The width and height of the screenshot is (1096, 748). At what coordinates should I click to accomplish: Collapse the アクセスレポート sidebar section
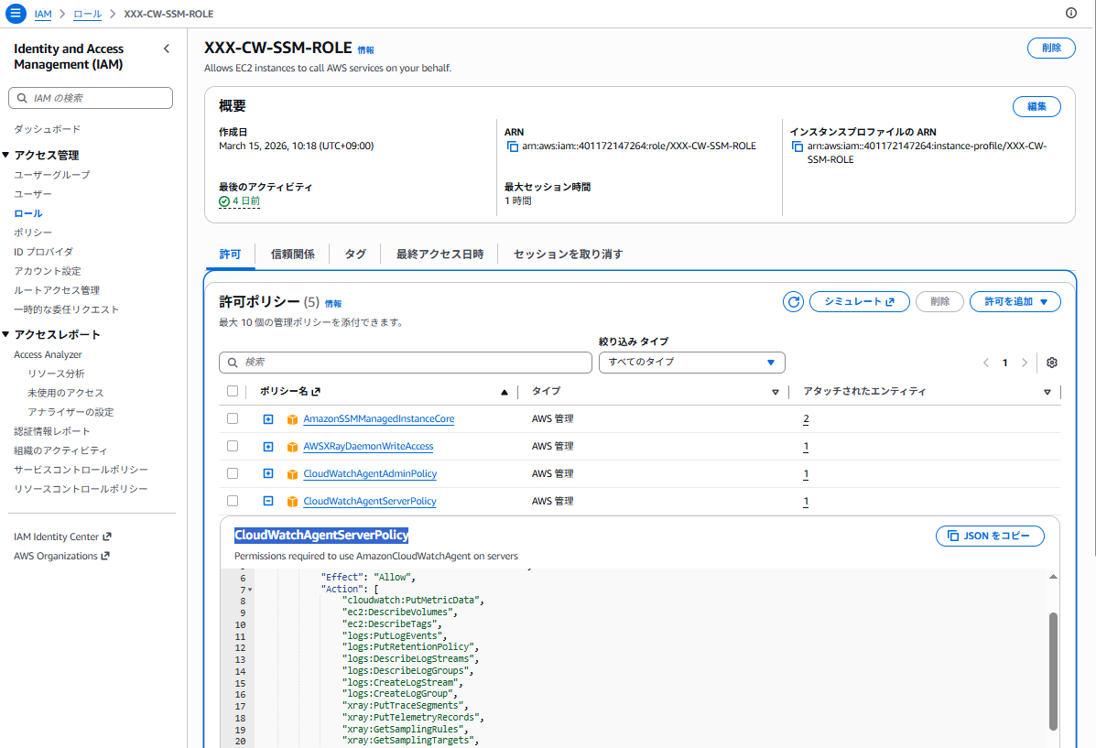point(5,334)
